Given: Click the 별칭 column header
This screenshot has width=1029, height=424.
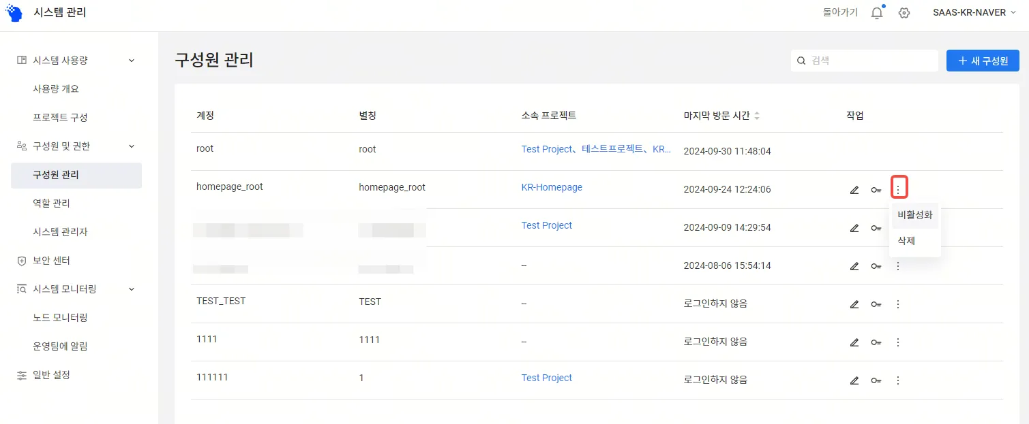Looking at the screenshot, I should pos(368,116).
